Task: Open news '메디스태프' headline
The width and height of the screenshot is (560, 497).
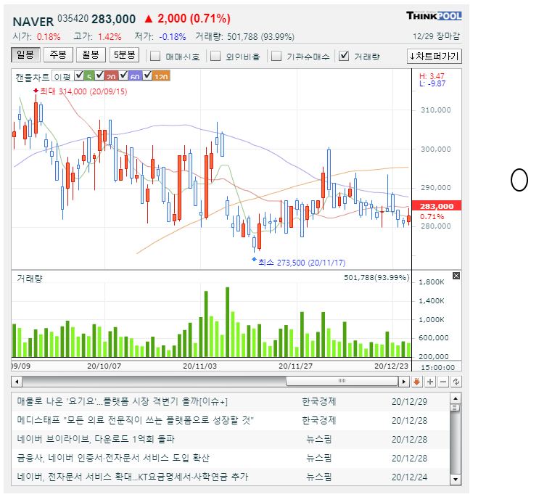Action: (x=135, y=420)
